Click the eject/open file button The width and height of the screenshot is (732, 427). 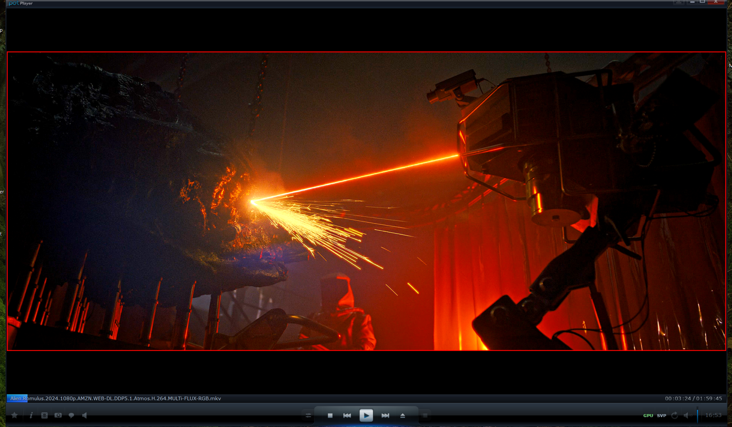pos(403,415)
